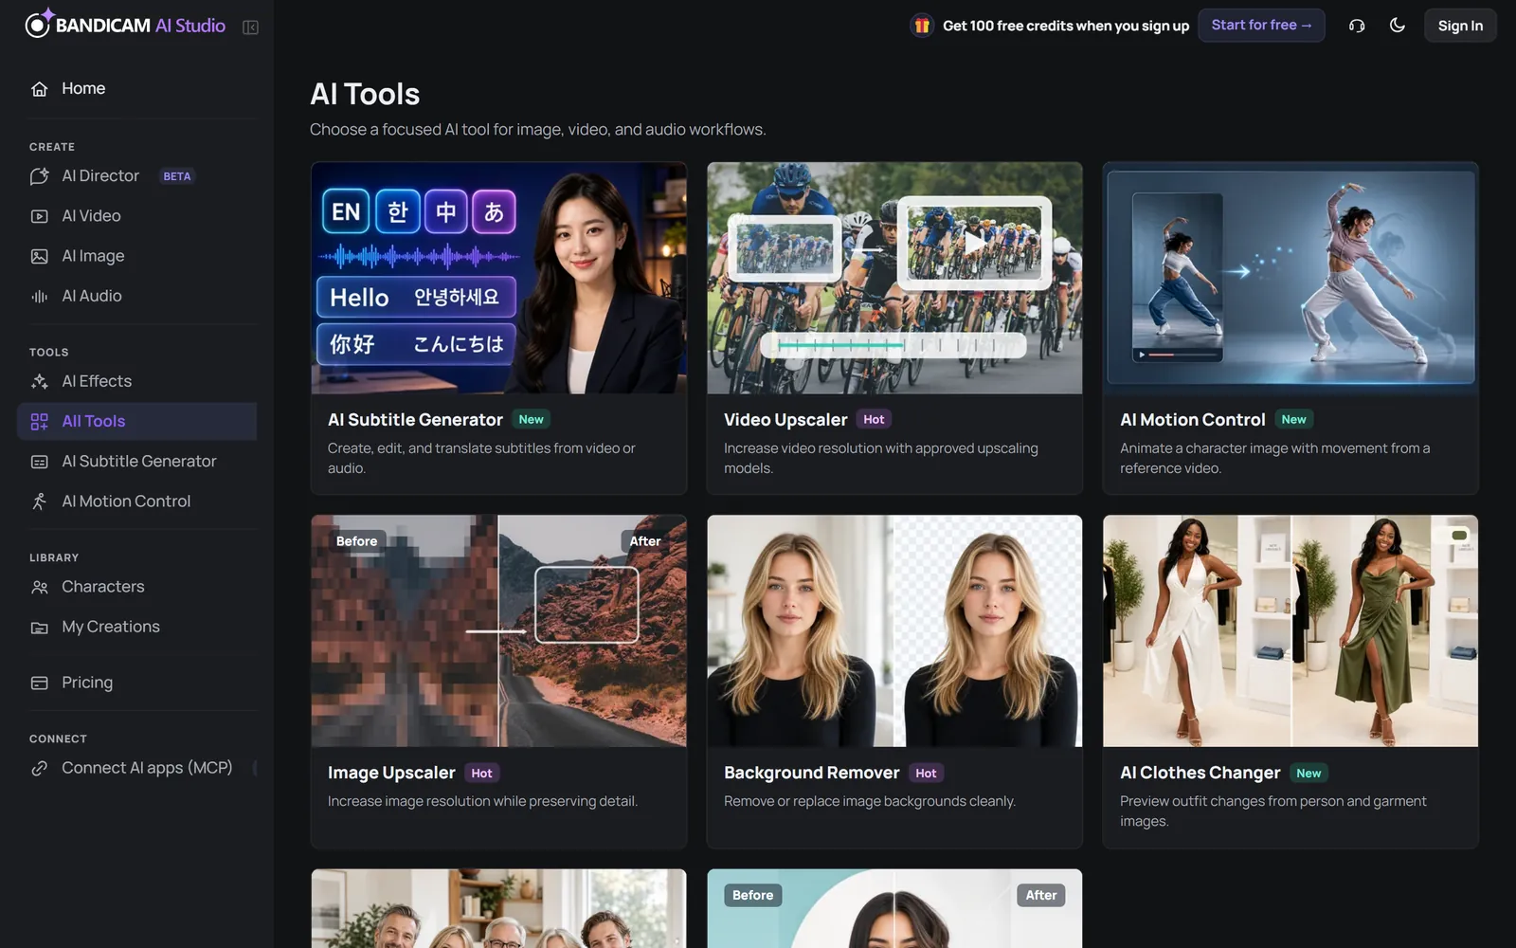Click 'Remove or replace image backgrounds cleanly.'
Viewport: 1516px width, 948px height.
coord(870,802)
